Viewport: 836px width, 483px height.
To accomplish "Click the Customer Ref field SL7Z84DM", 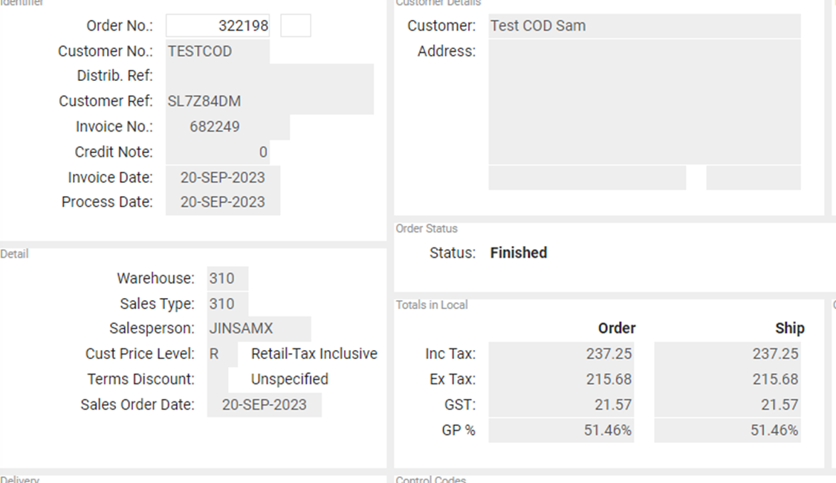I will tap(270, 101).
